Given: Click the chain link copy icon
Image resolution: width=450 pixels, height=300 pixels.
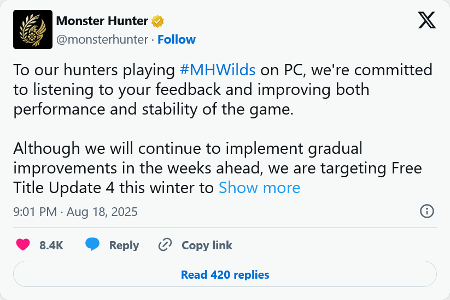Looking at the screenshot, I should pyautogui.click(x=165, y=245).
